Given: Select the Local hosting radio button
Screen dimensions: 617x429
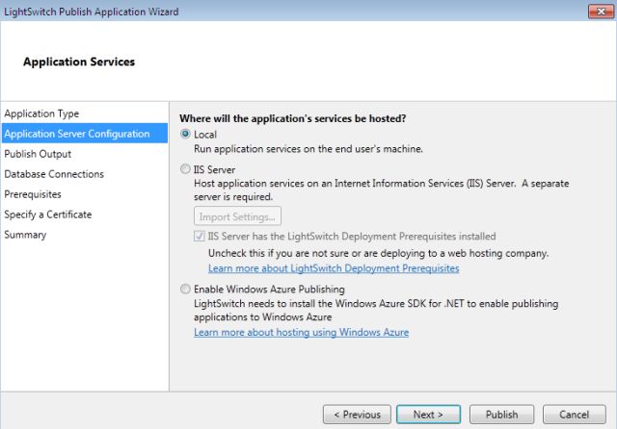Looking at the screenshot, I should pos(185,134).
